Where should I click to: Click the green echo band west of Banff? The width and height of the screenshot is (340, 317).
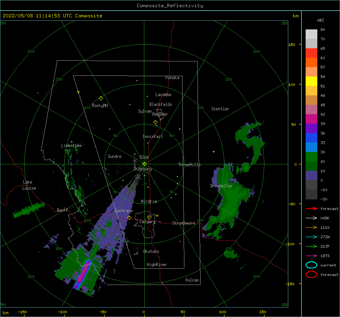click(29, 210)
